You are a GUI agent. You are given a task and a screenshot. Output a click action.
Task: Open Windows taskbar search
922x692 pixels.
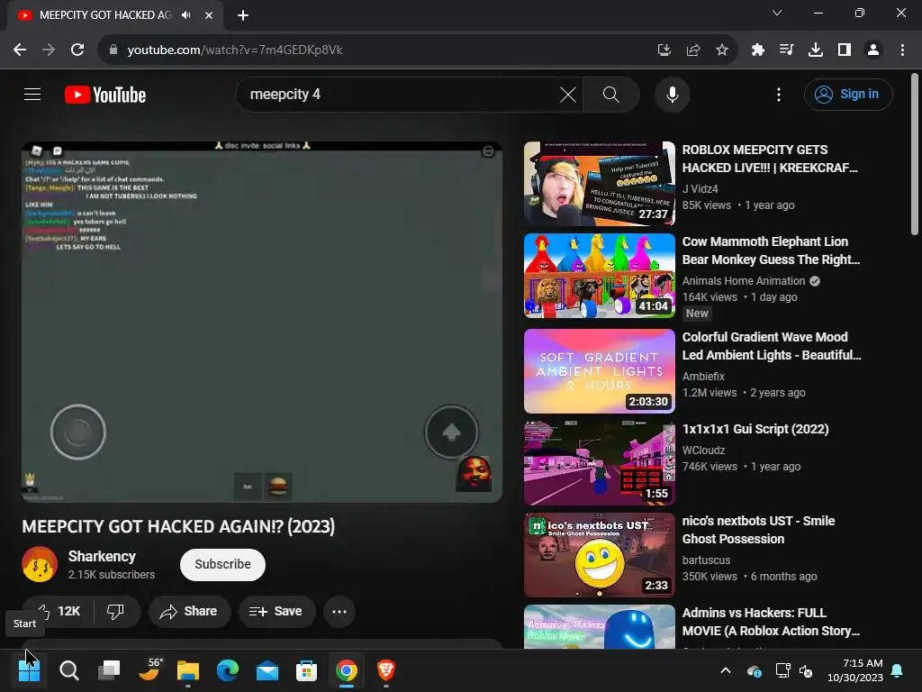(68, 670)
